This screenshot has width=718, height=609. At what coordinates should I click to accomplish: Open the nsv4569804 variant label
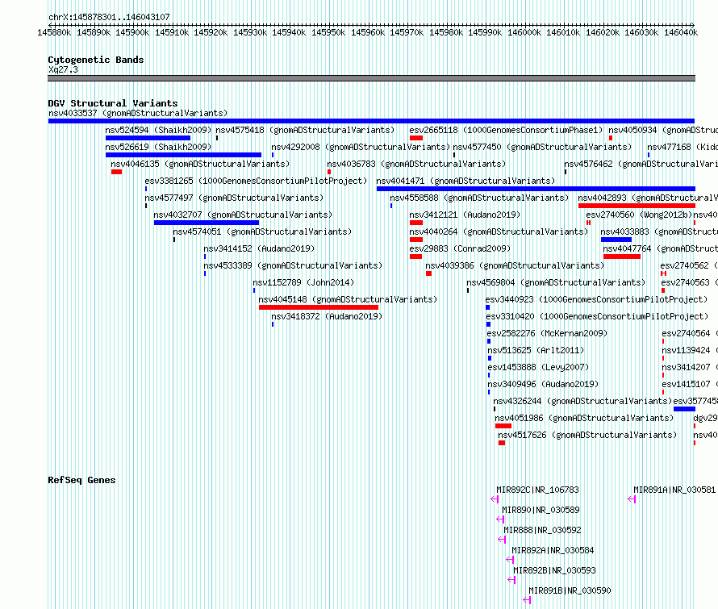[x=556, y=282]
